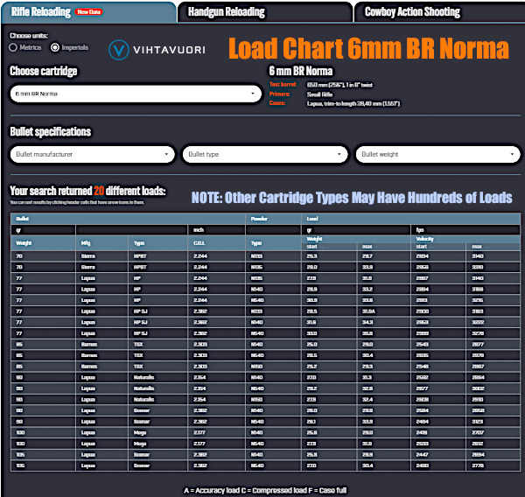Select the Metrics units radio button

13,47
